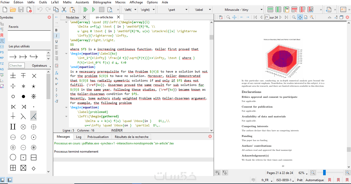This screenshot has width=351, height=184.
Task: Insert a square root with the √2 icon
Action: click(x=57, y=101)
